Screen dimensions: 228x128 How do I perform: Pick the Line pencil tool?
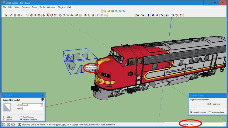point(11,15)
